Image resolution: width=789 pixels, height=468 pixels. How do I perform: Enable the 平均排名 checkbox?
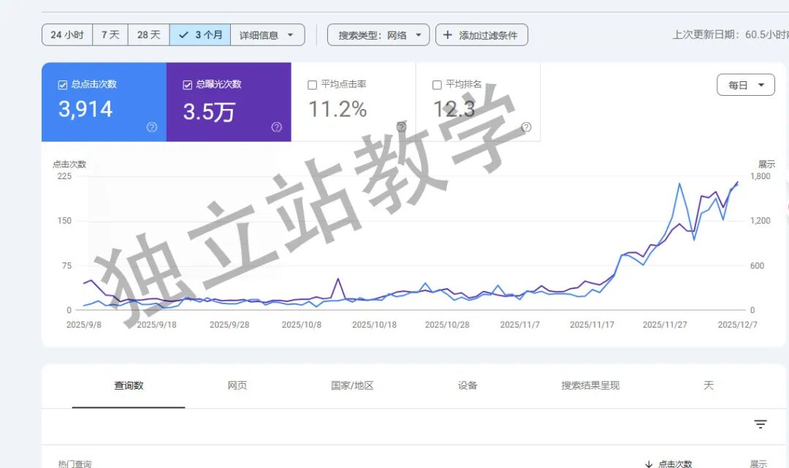point(437,85)
